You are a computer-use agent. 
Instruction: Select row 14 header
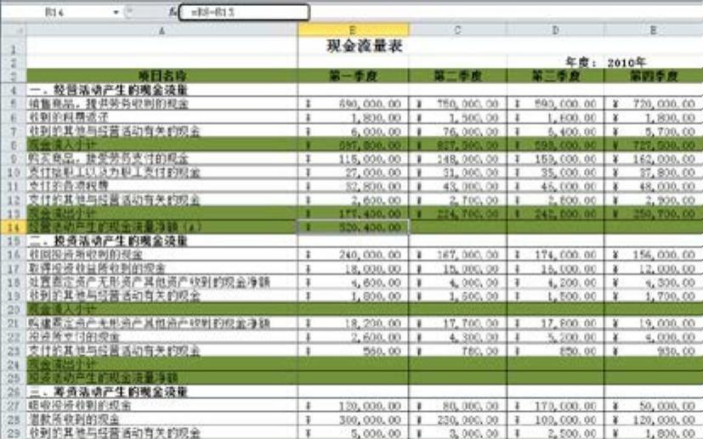coord(14,227)
